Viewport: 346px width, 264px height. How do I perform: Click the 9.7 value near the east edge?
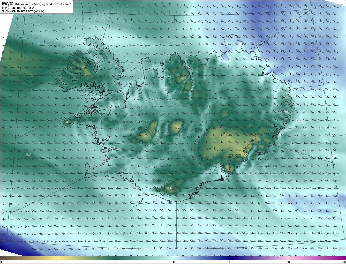coord(333,155)
